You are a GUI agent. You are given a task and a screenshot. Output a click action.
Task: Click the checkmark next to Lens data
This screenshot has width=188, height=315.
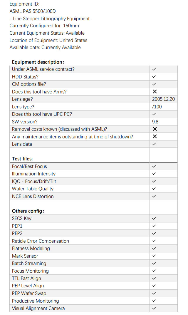point(154,144)
